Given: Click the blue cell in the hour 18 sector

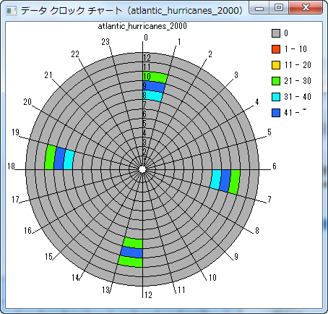Looking at the screenshot, I should (59, 159).
